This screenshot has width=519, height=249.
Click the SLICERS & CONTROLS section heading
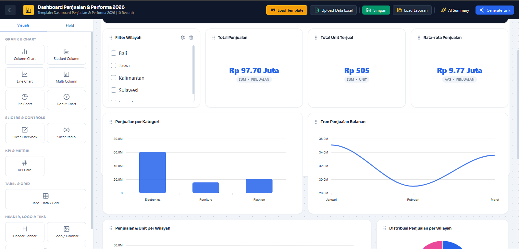[25, 118]
